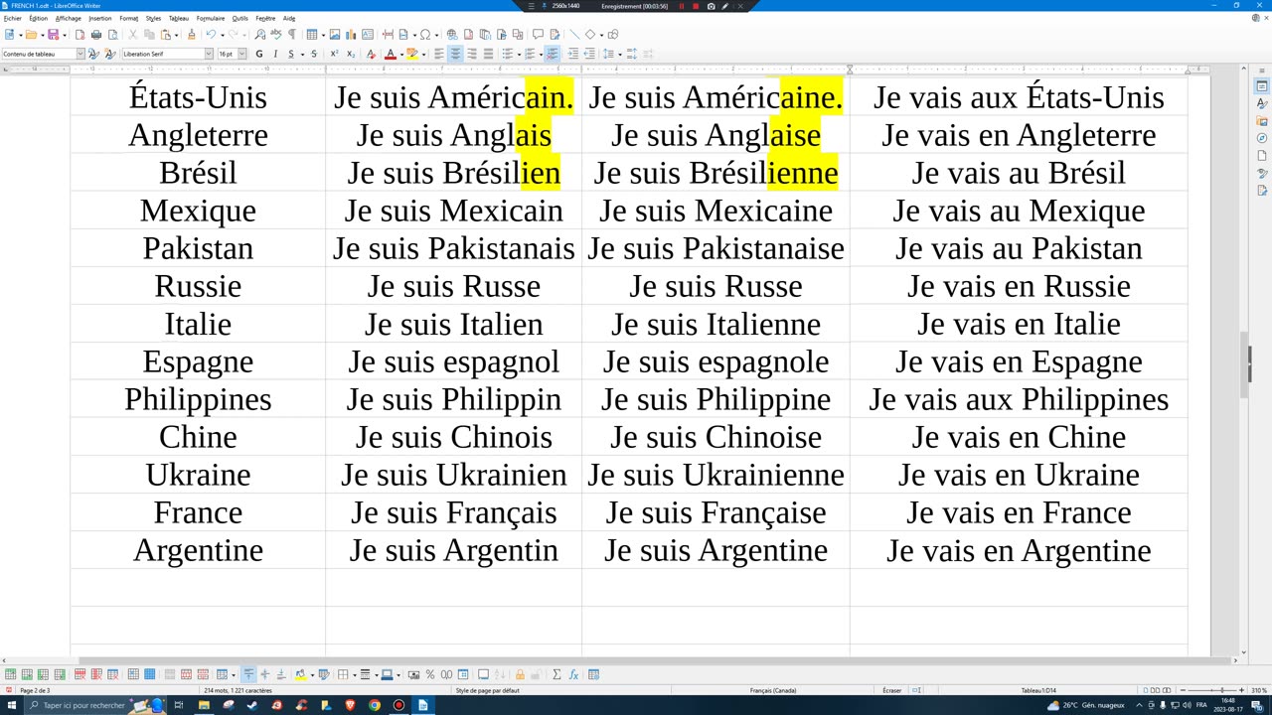Click the Insert Line tool icon

[574, 35]
